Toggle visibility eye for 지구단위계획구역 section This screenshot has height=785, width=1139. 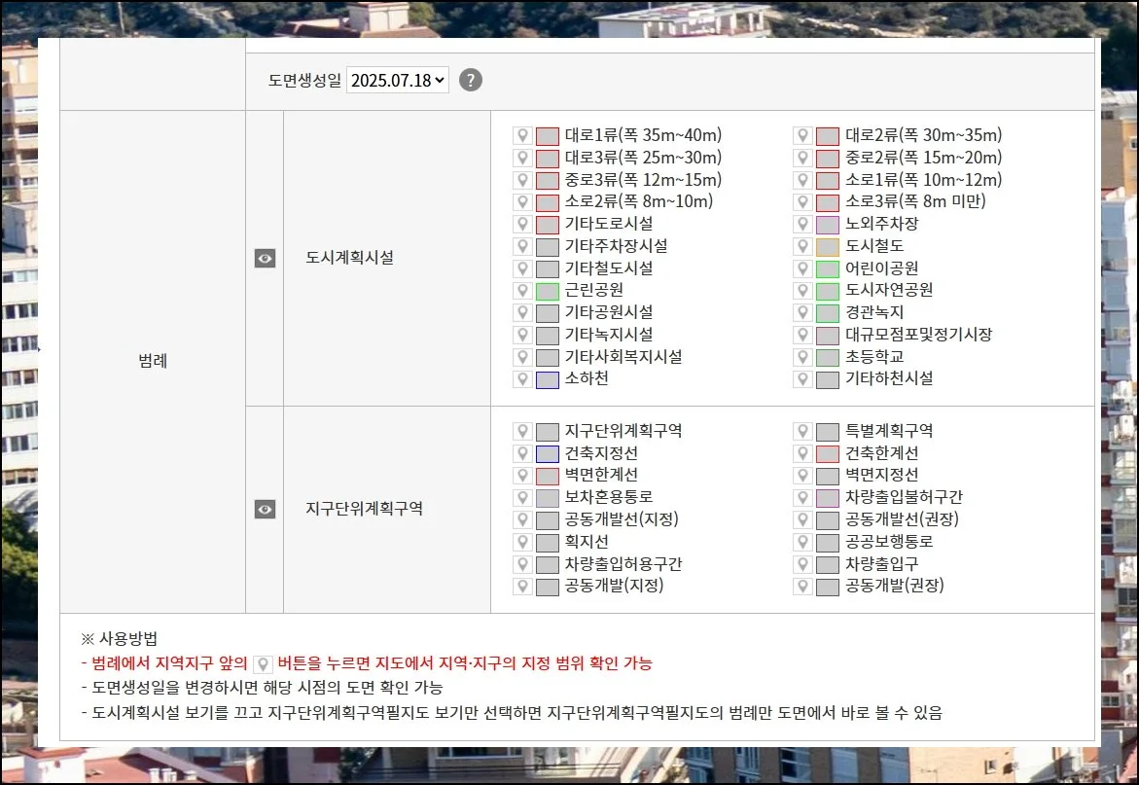pos(265,510)
